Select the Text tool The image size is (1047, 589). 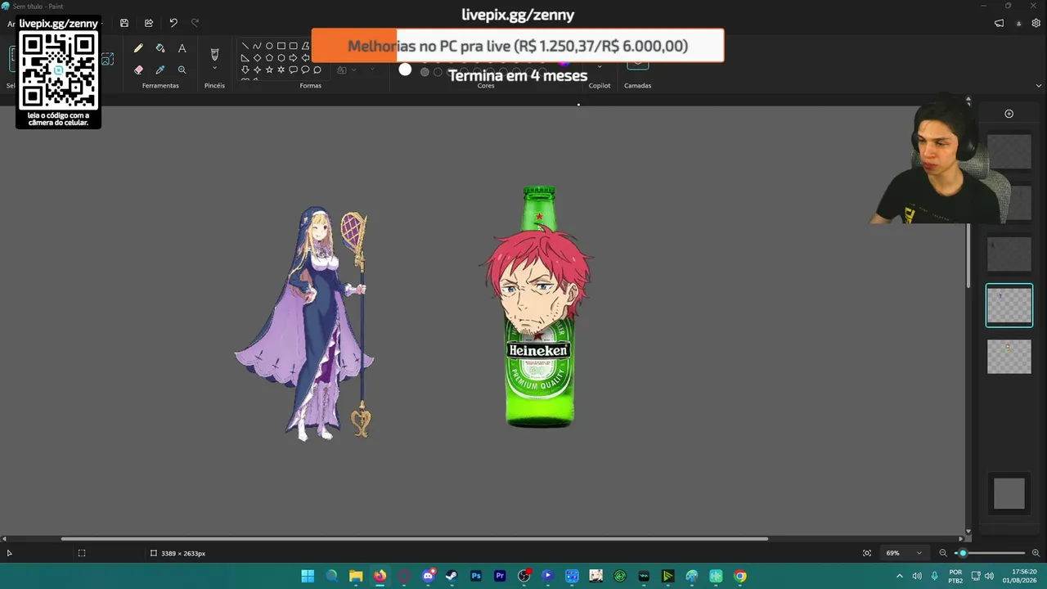click(x=182, y=48)
